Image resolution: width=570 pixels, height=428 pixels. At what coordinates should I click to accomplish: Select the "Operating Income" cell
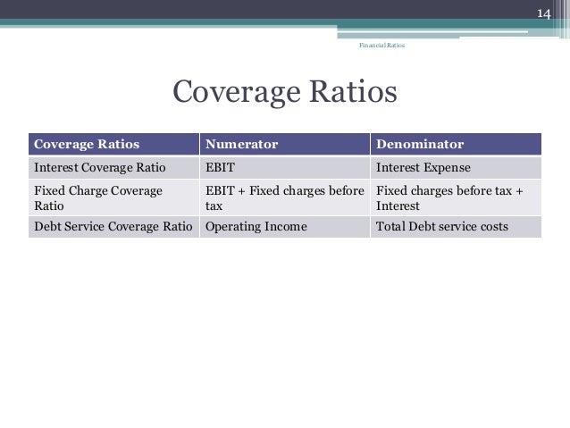285,227
